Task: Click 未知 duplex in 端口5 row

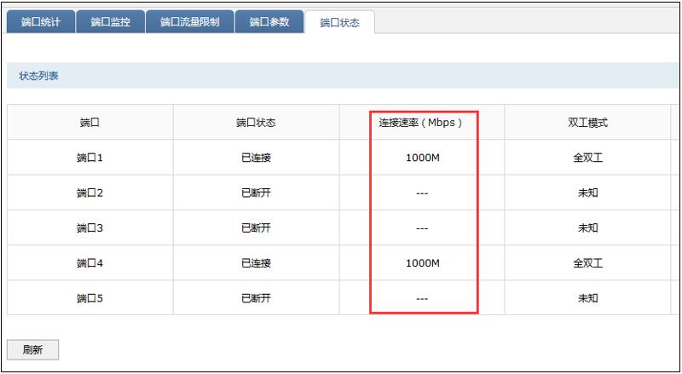Action: coord(587,298)
